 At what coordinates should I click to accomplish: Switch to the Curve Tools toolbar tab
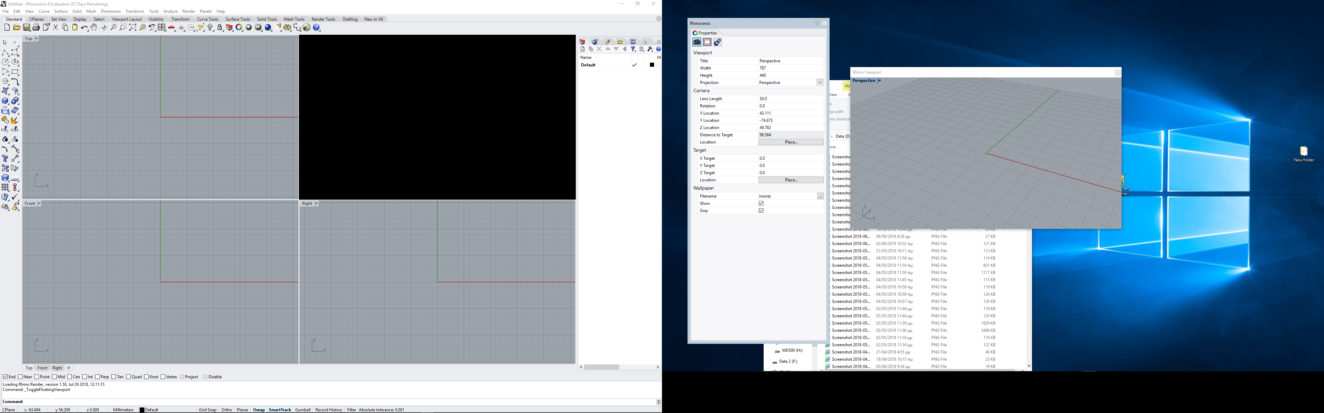[x=208, y=19]
